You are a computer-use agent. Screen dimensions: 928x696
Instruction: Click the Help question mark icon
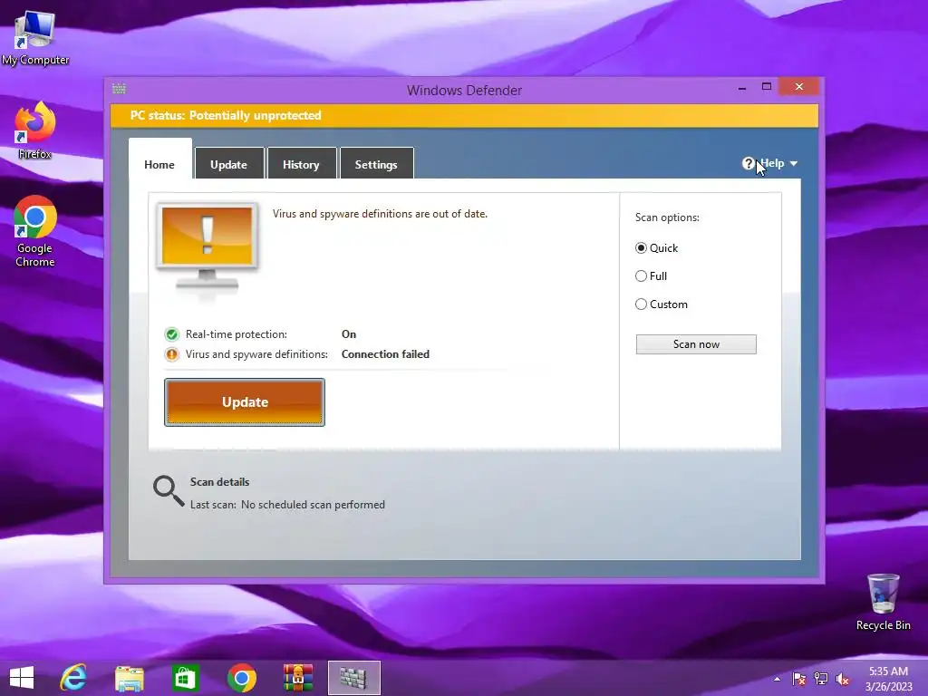(748, 163)
